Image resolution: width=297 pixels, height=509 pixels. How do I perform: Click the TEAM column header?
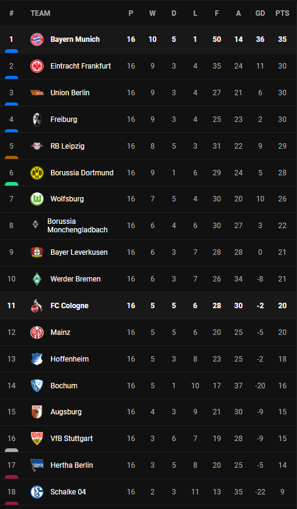(x=41, y=13)
